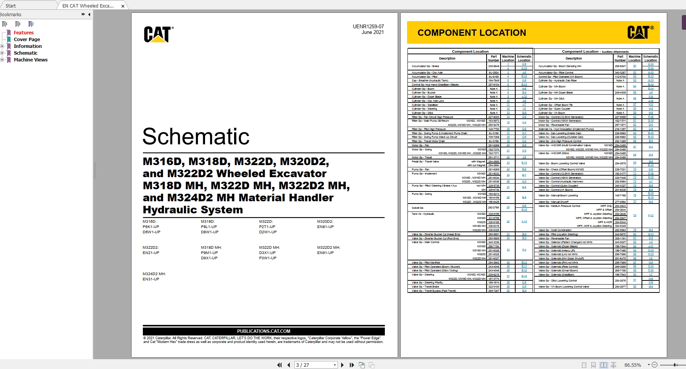The image size is (686, 369).
Task: Select the Cover Page bookmark
Action: 27,40
